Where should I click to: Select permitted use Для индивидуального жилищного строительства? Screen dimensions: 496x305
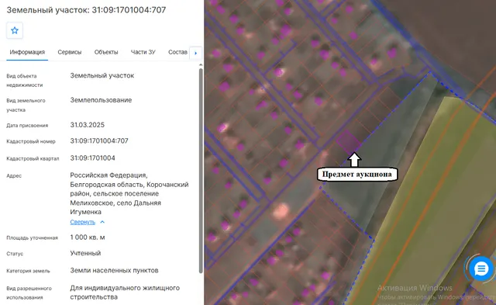point(125,293)
